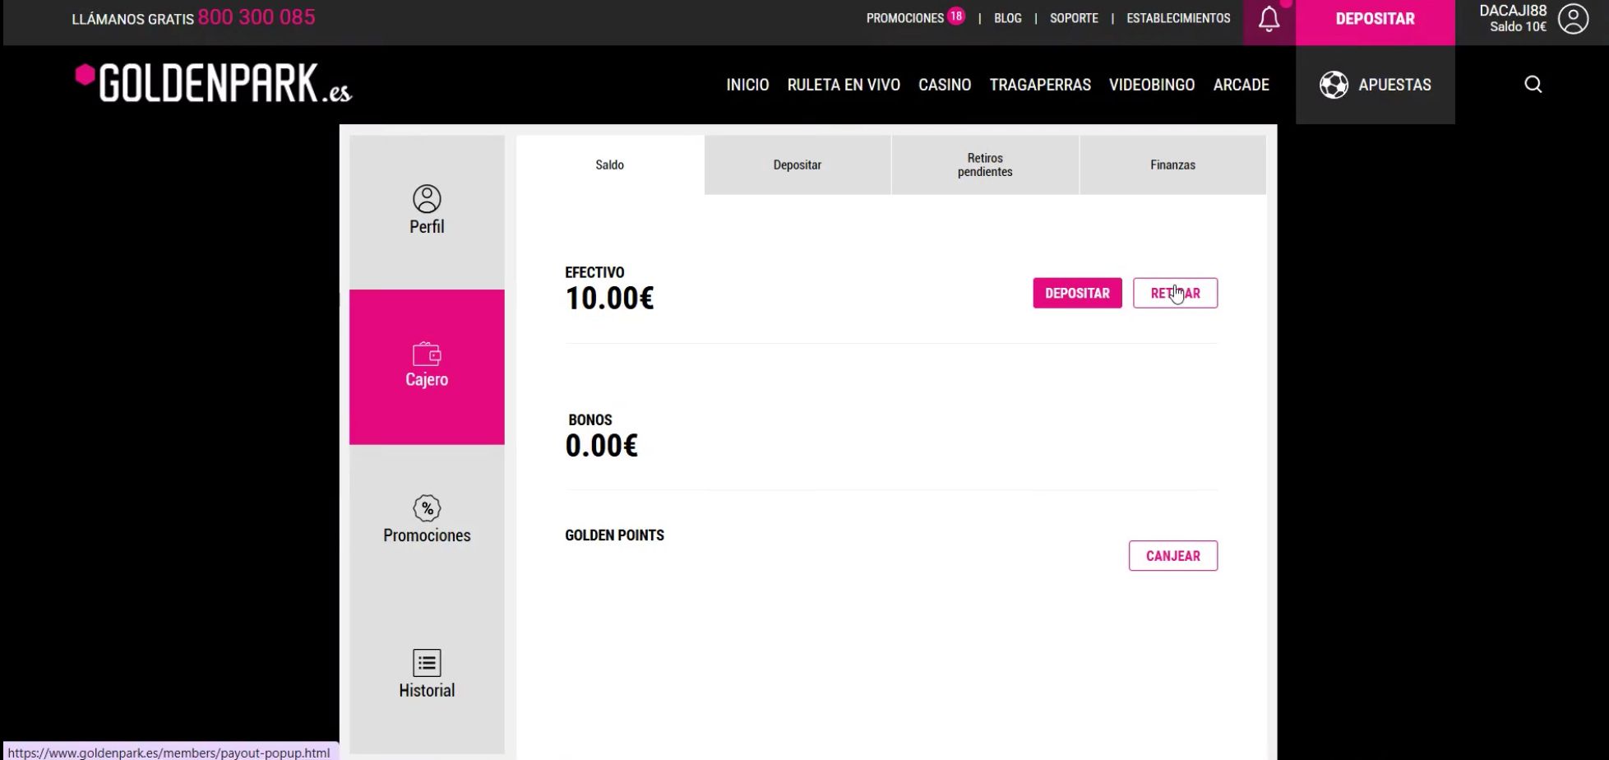Click the top bar Depositar button

click(x=1375, y=20)
